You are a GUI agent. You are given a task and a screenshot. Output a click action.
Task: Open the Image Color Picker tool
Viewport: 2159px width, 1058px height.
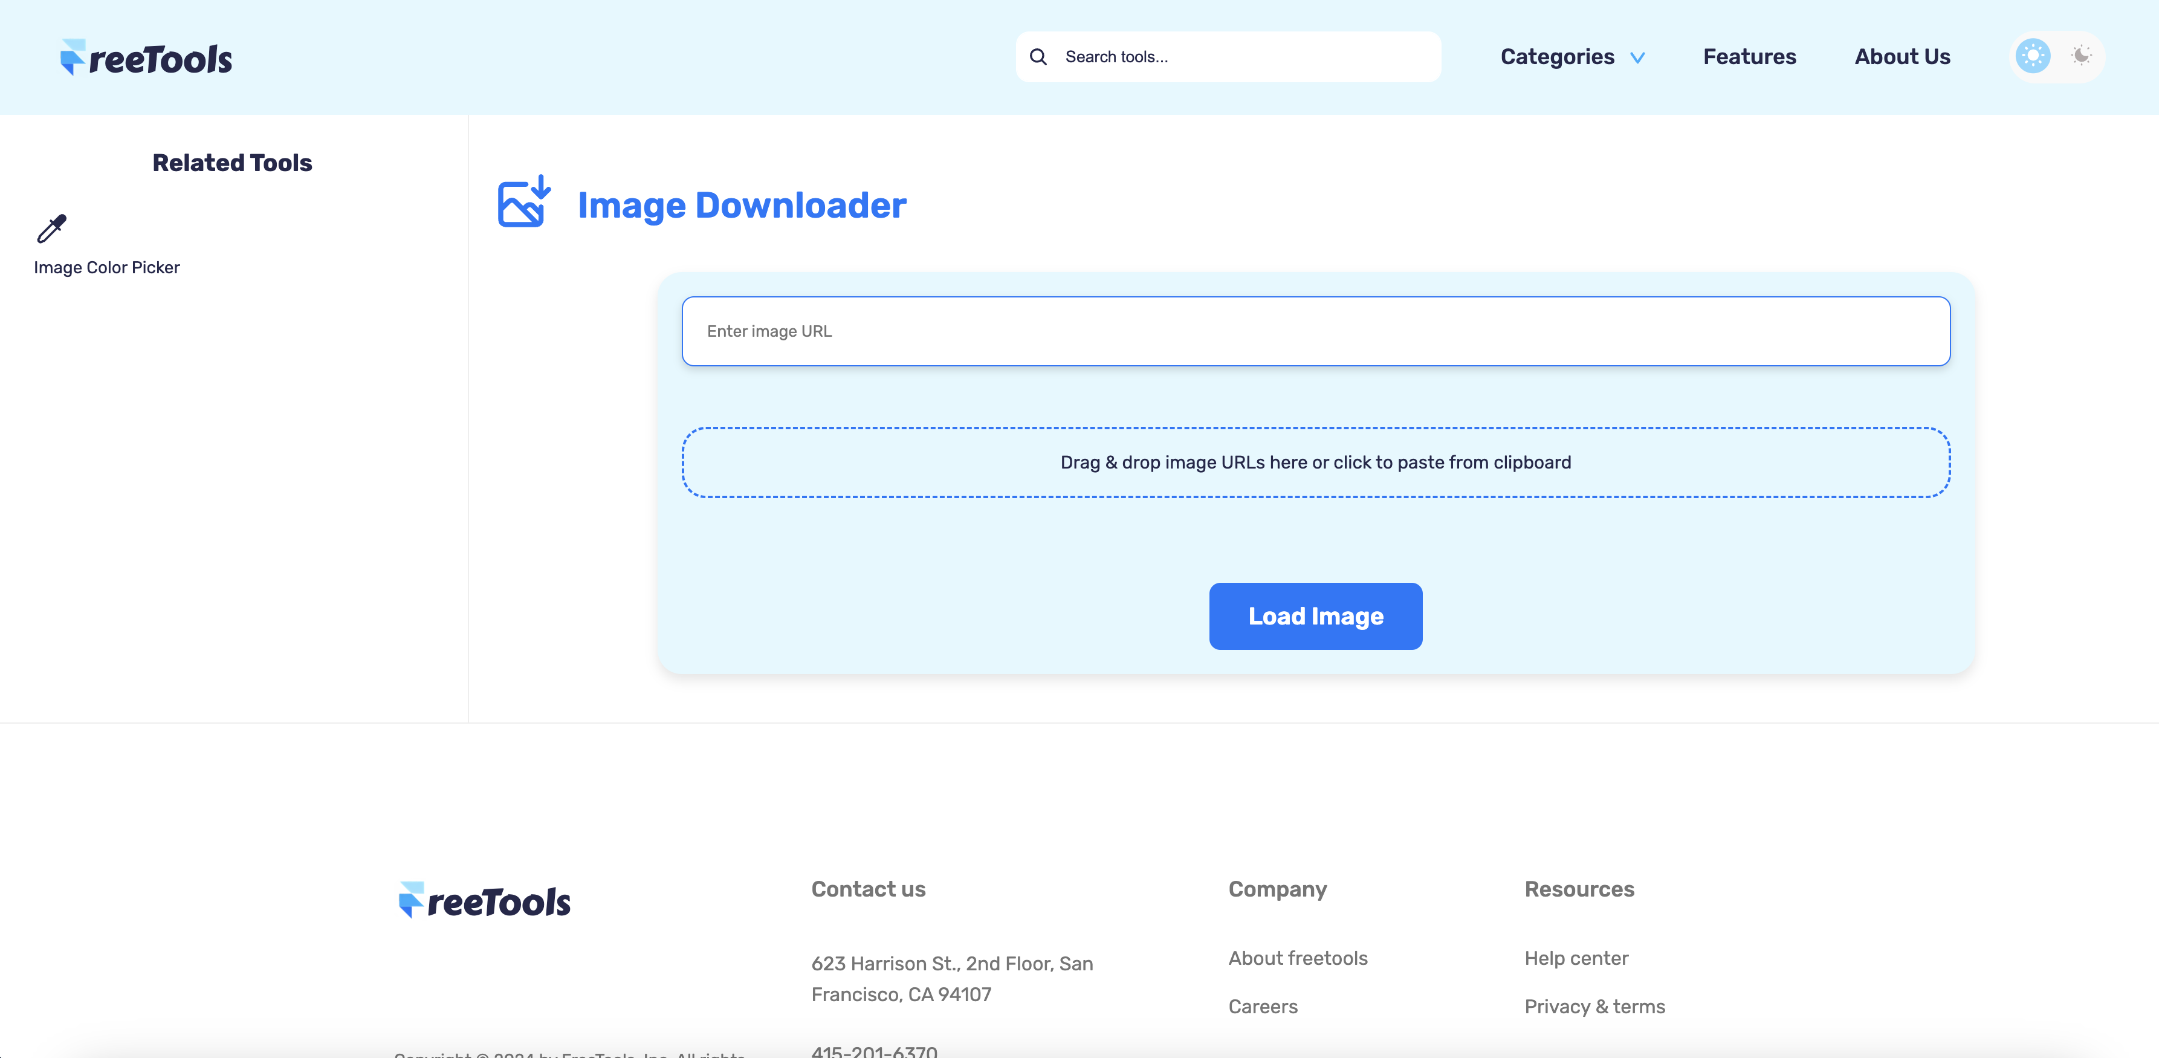coord(106,267)
